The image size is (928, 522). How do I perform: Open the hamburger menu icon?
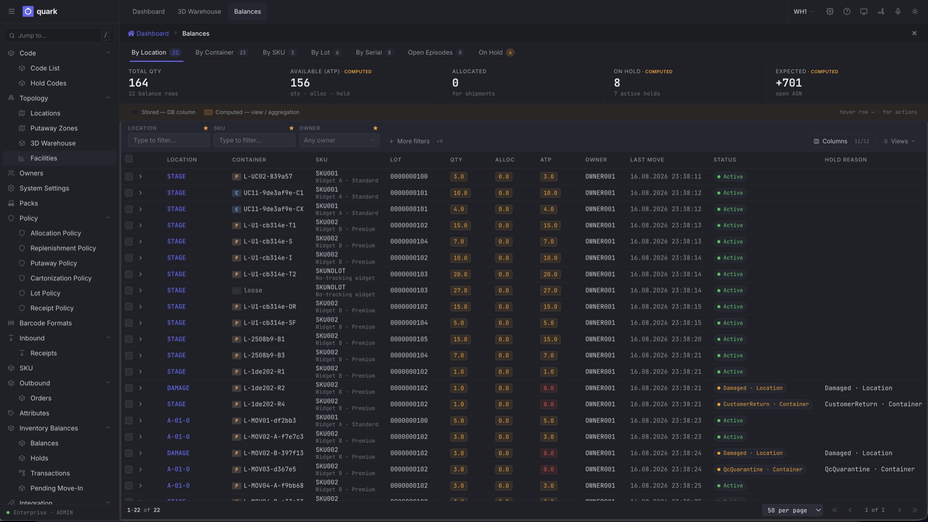(x=11, y=11)
